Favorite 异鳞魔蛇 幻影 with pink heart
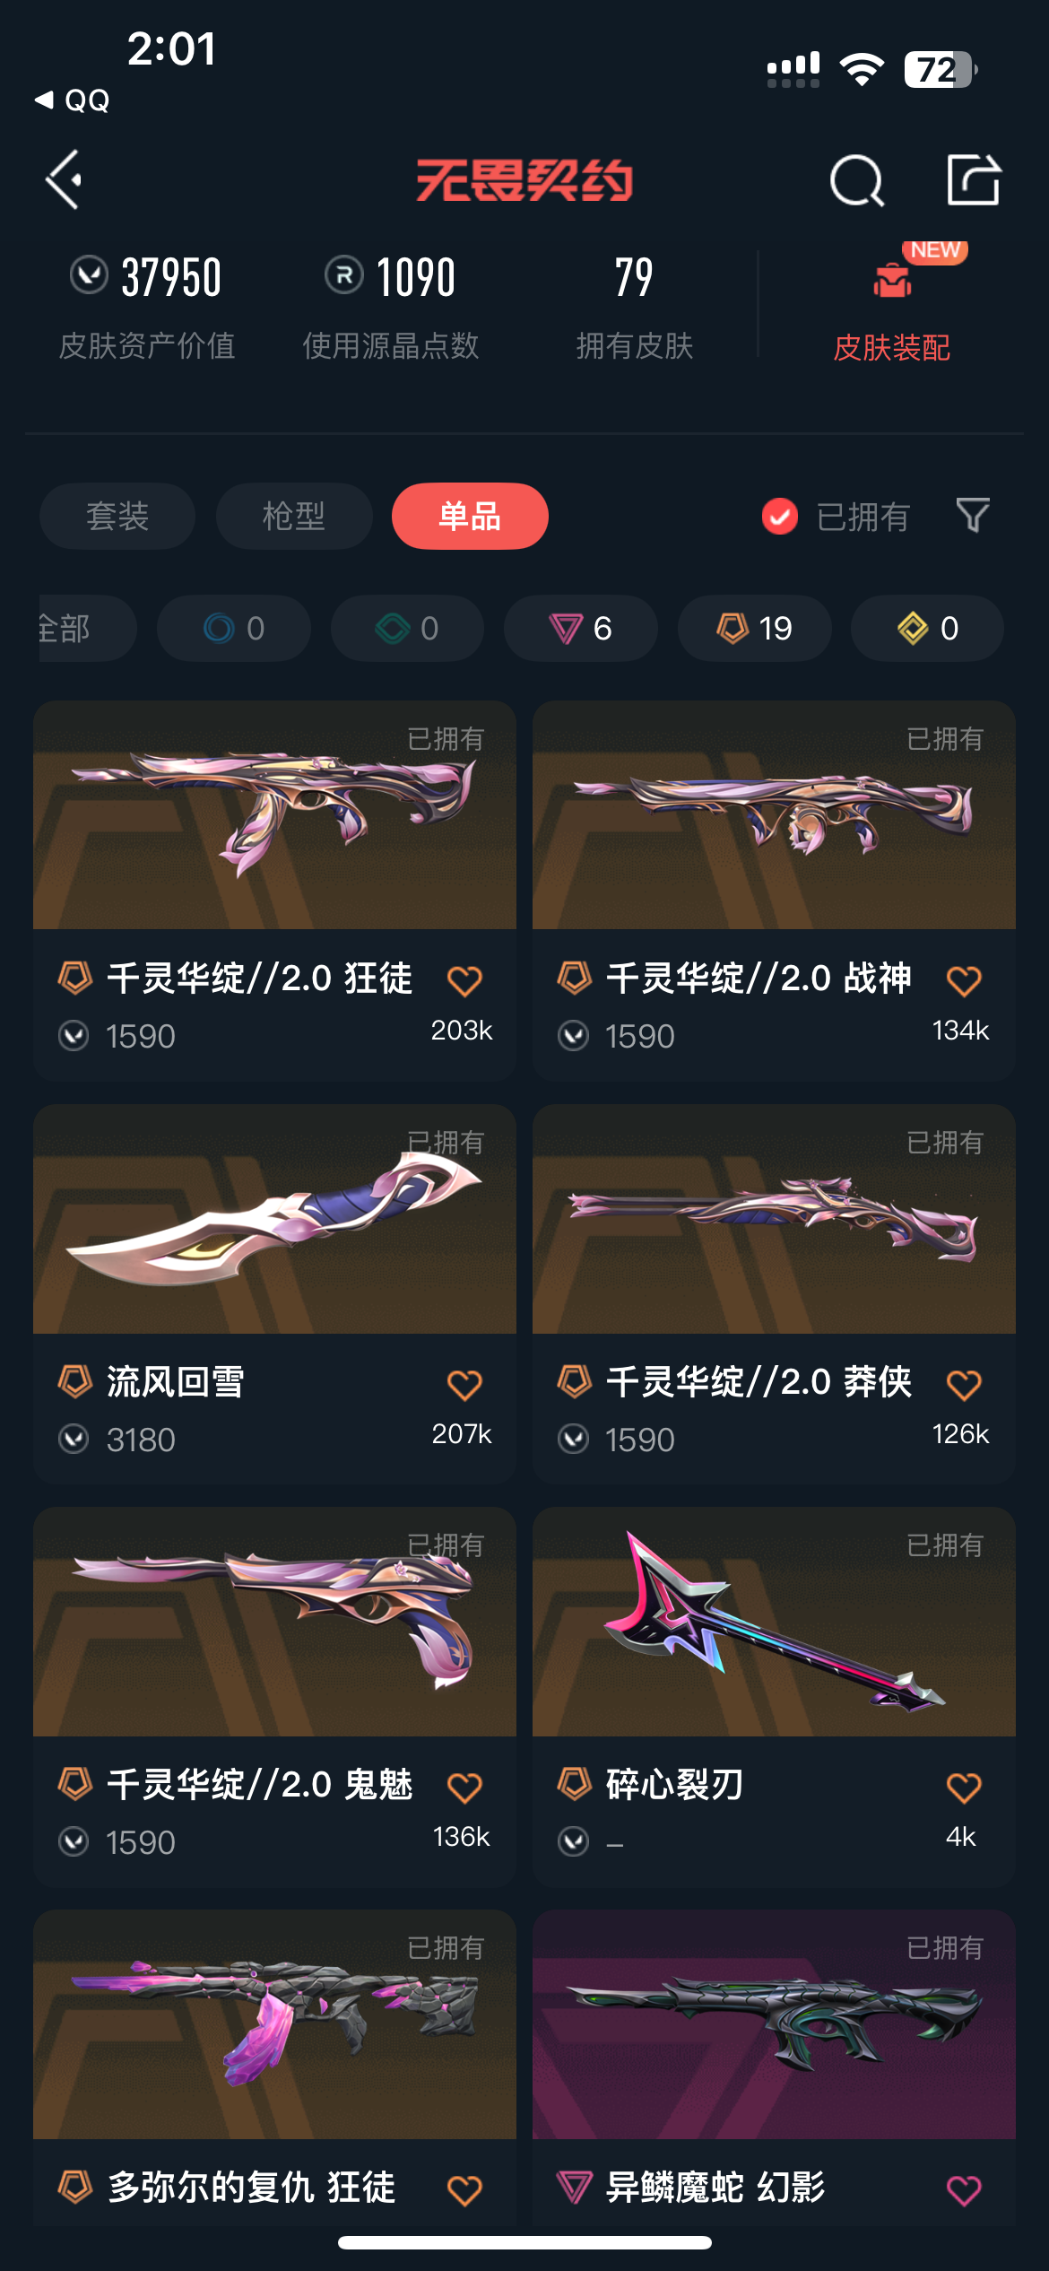The width and height of the screenshot is (1049, 2271). click(x=964, y=2190)
